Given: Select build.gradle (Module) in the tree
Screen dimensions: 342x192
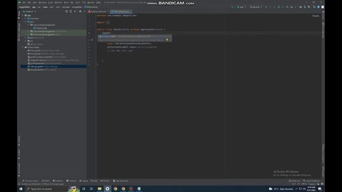Looking at the screenshot, I should pos(45,53).
